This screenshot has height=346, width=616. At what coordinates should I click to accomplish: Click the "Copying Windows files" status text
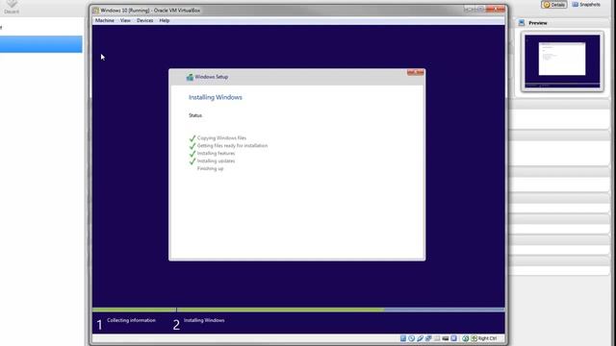[x=221, y=138]
